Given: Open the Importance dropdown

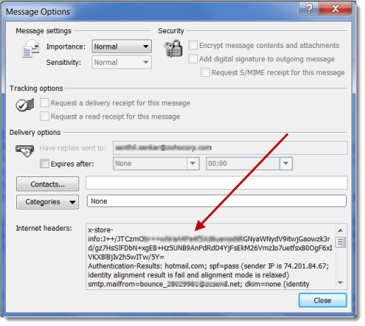Looking at the screenshot, I should pyautogui.click(x=121, y=47).
